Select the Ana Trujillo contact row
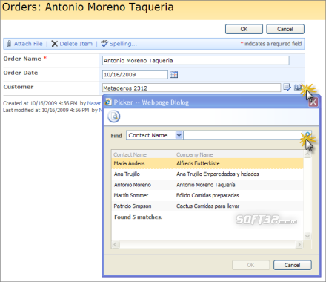The height and width of the screenshot is (282, 326). 207,174
